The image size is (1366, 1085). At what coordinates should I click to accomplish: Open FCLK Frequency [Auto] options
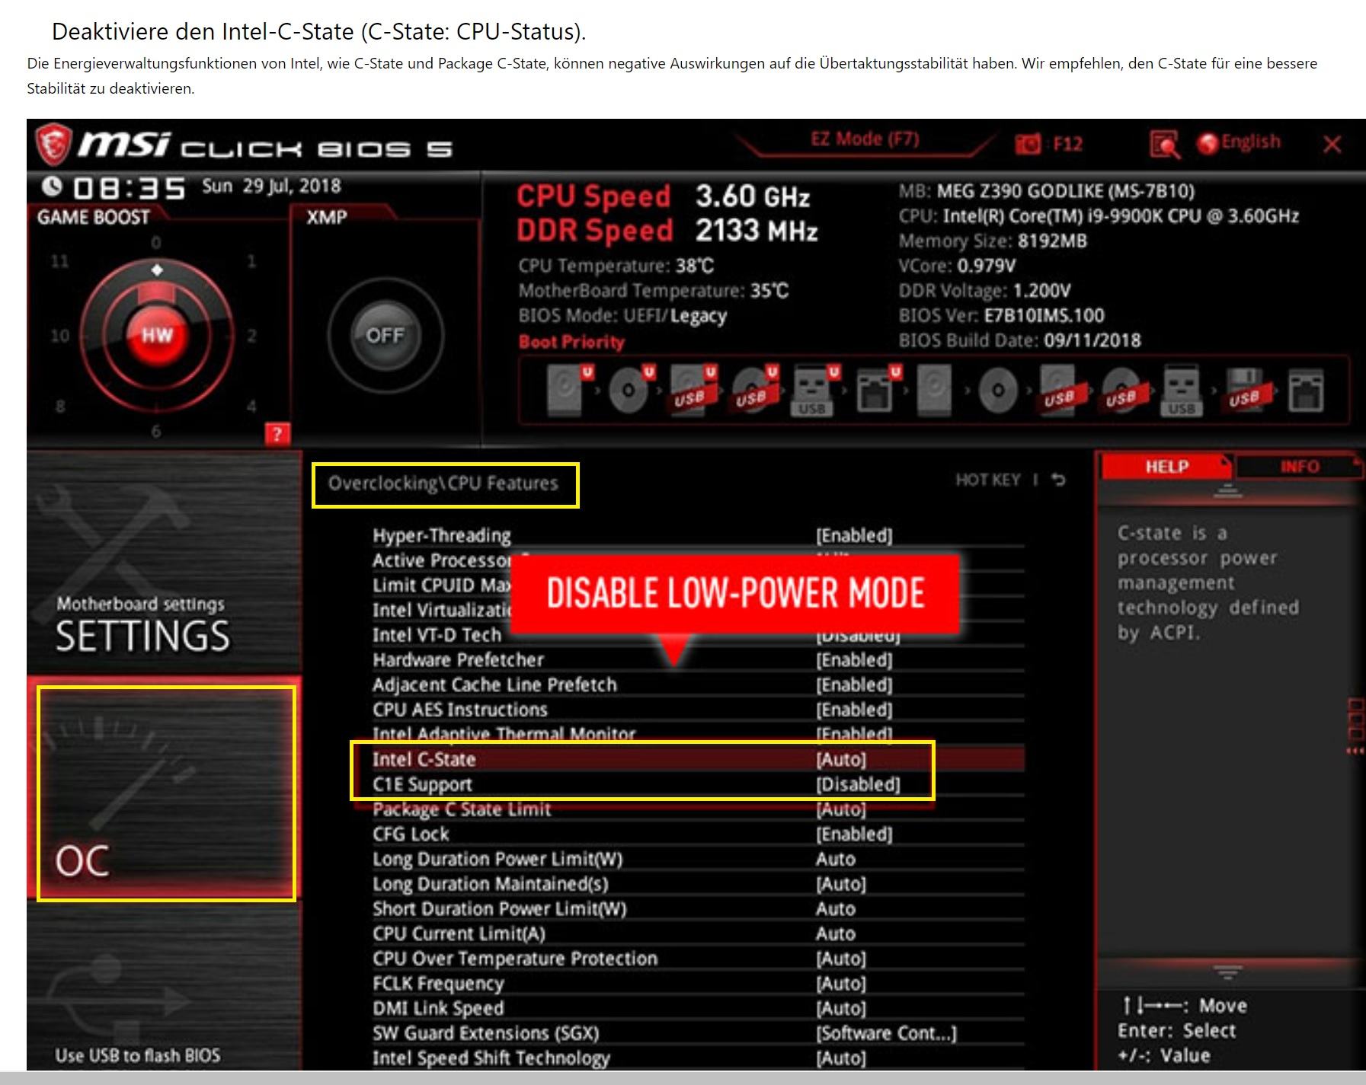pyautogui.click(x=841, y=984)
